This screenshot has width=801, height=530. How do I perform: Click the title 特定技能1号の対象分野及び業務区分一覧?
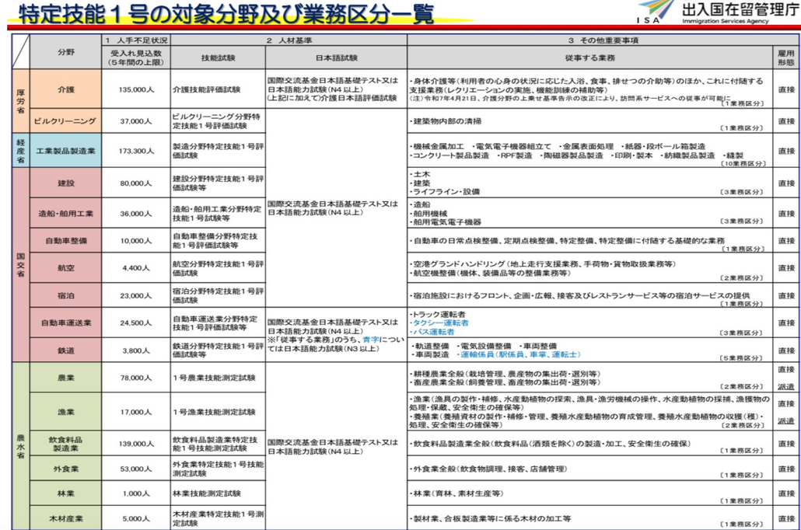click(x=226, y=14)
